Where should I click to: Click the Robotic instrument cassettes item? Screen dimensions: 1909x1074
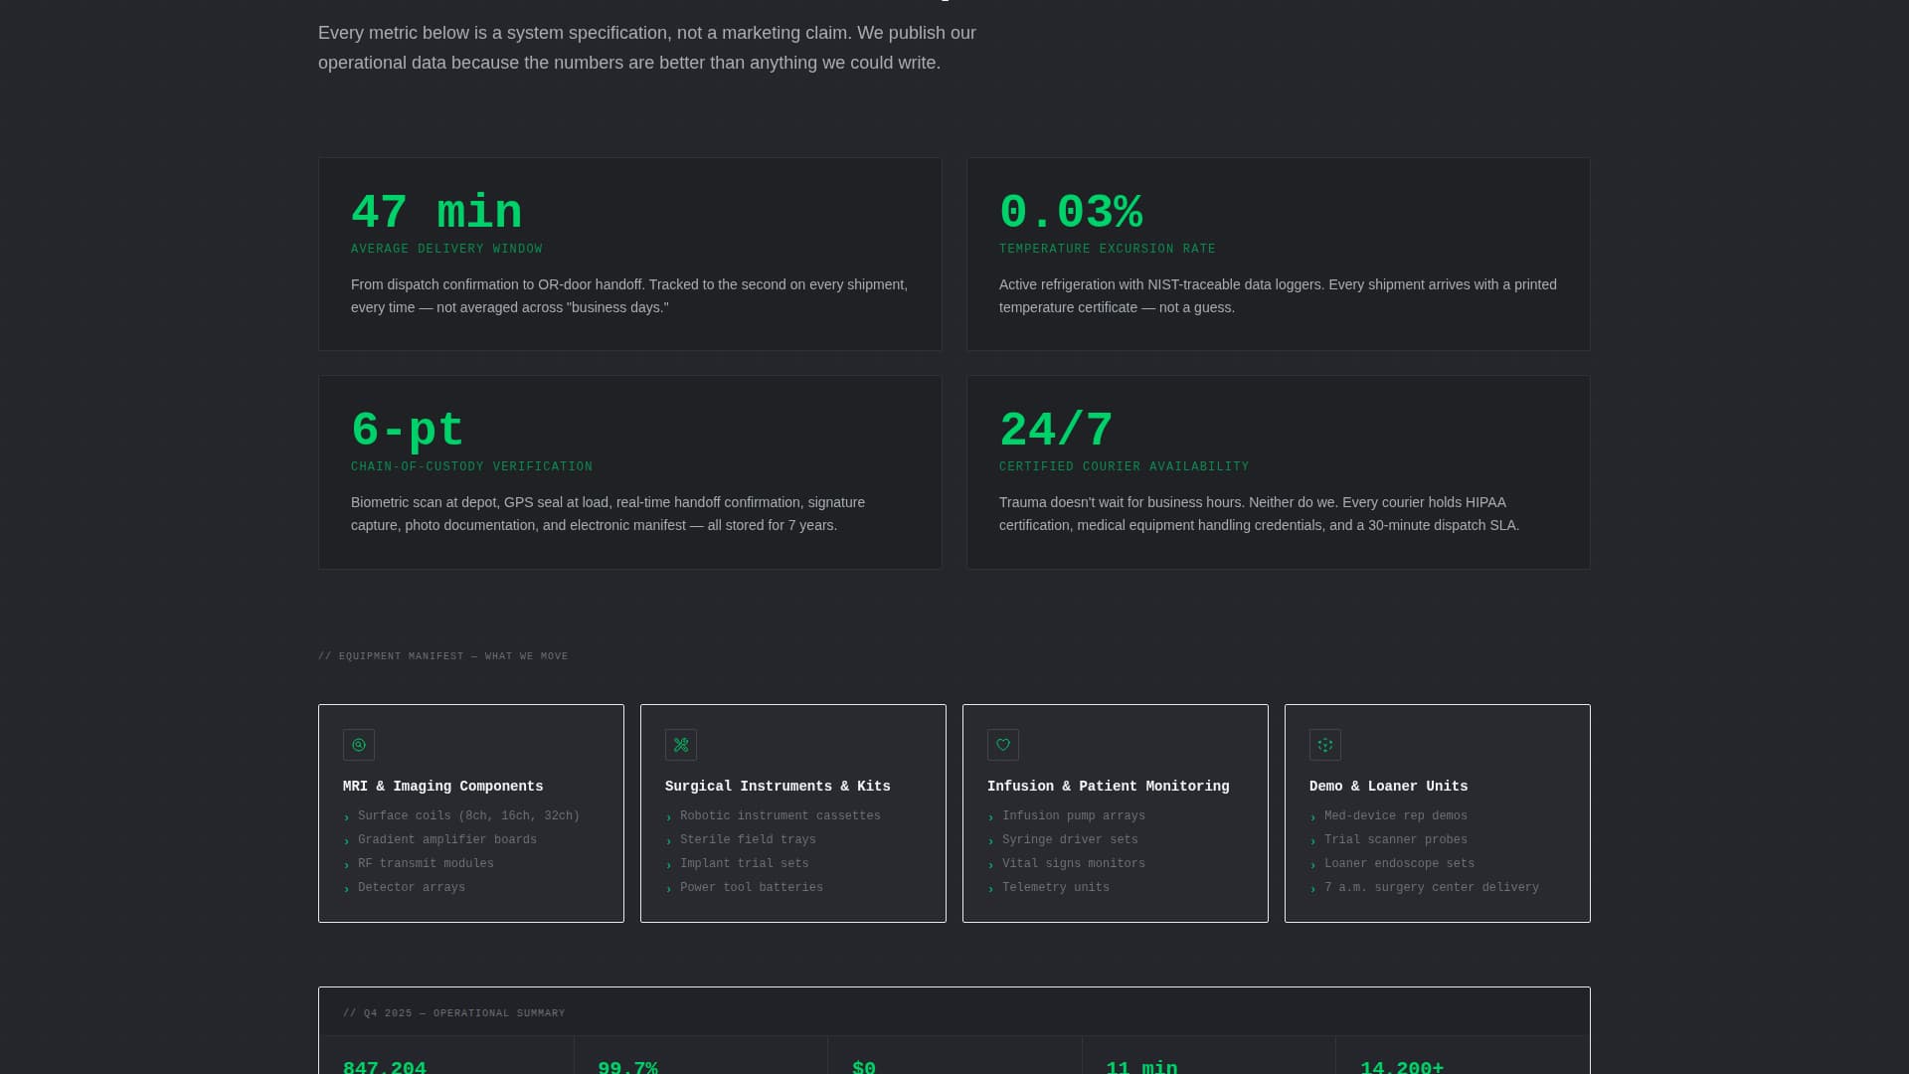pos(781,816)
